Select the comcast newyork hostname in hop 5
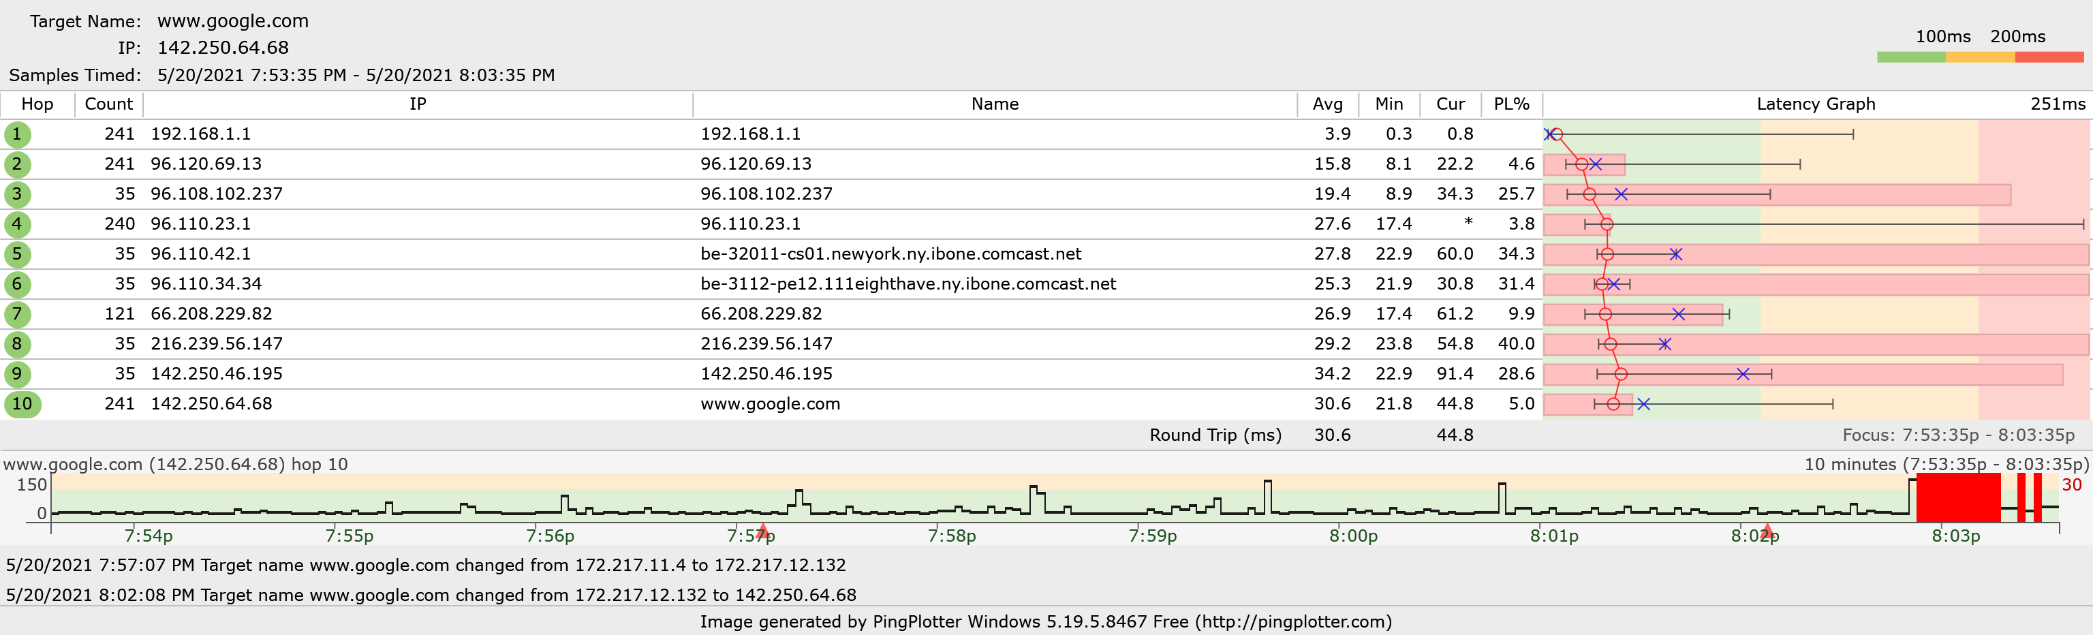 tap(890, 254)
